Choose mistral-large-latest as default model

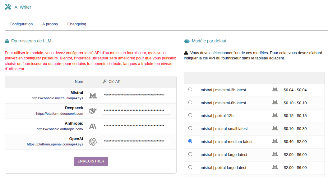190,154
